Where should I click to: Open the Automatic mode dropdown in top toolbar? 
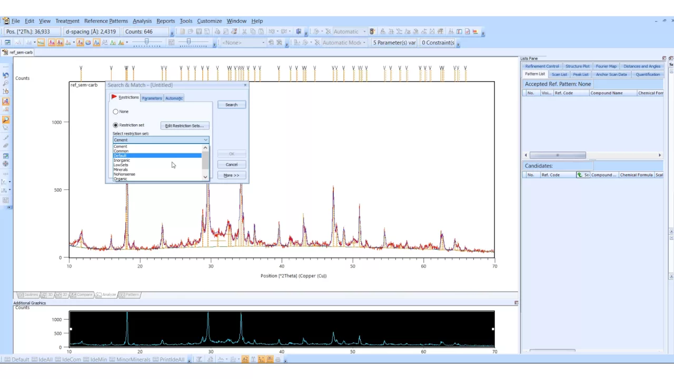point(364,32)
